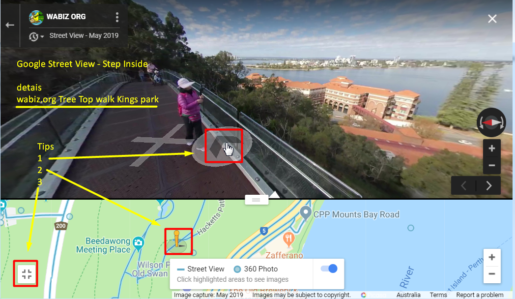Open the time-travel history dropdown
The width and height of the screenshot is (515, 299).
[x=36, y=36]
